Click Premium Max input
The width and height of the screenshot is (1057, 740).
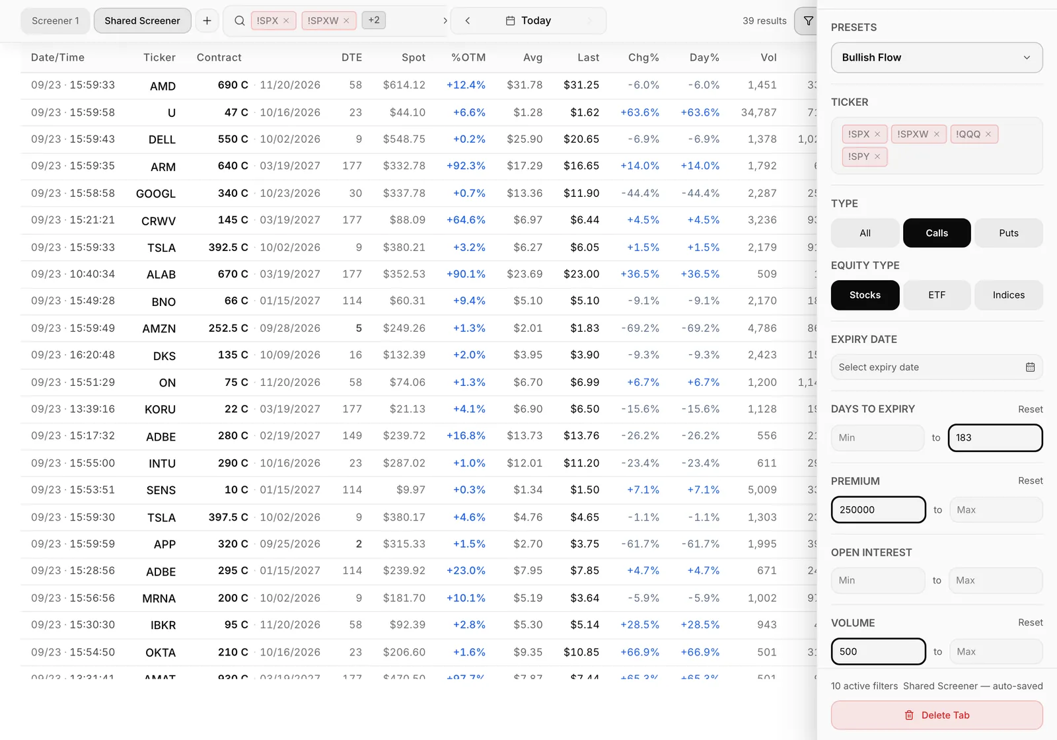pos(996,510)
